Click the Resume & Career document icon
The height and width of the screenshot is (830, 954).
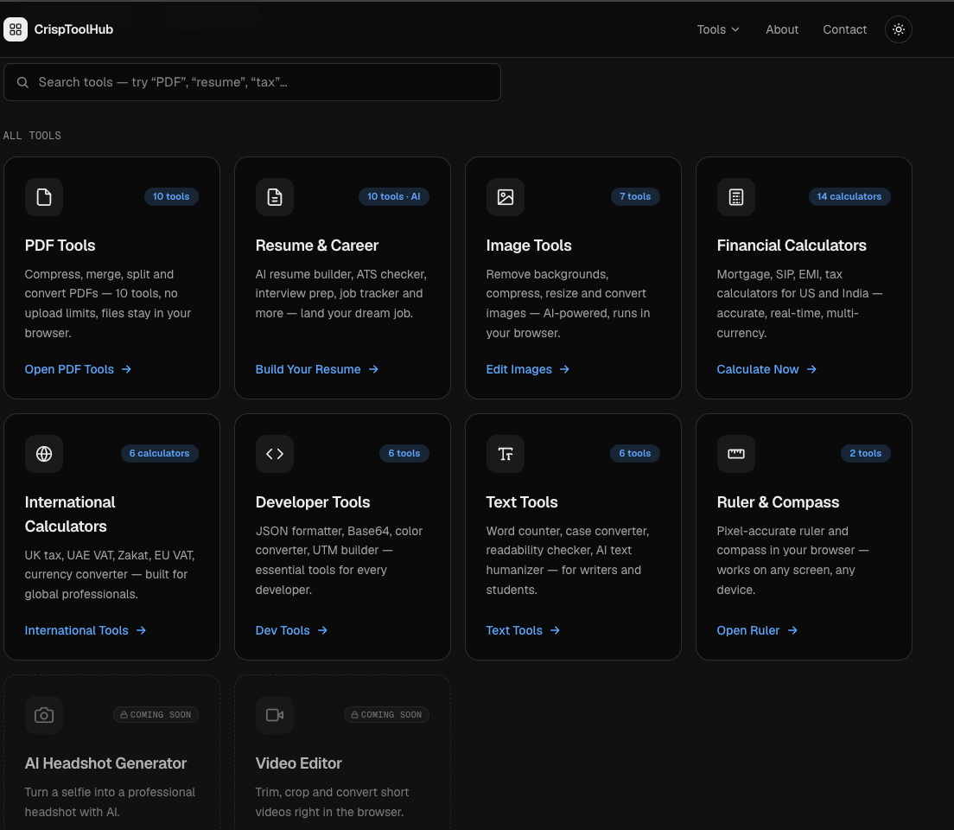point(275,196)
